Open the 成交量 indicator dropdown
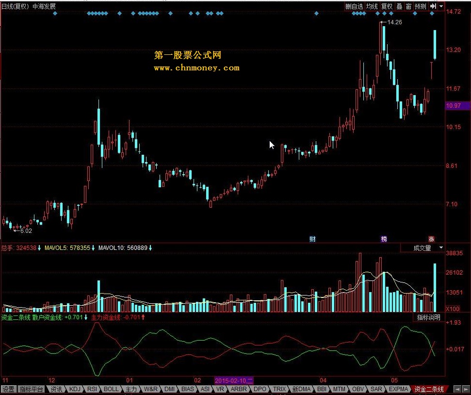The width and height of the screenshot is (471, 395). (x=422, y=248)
